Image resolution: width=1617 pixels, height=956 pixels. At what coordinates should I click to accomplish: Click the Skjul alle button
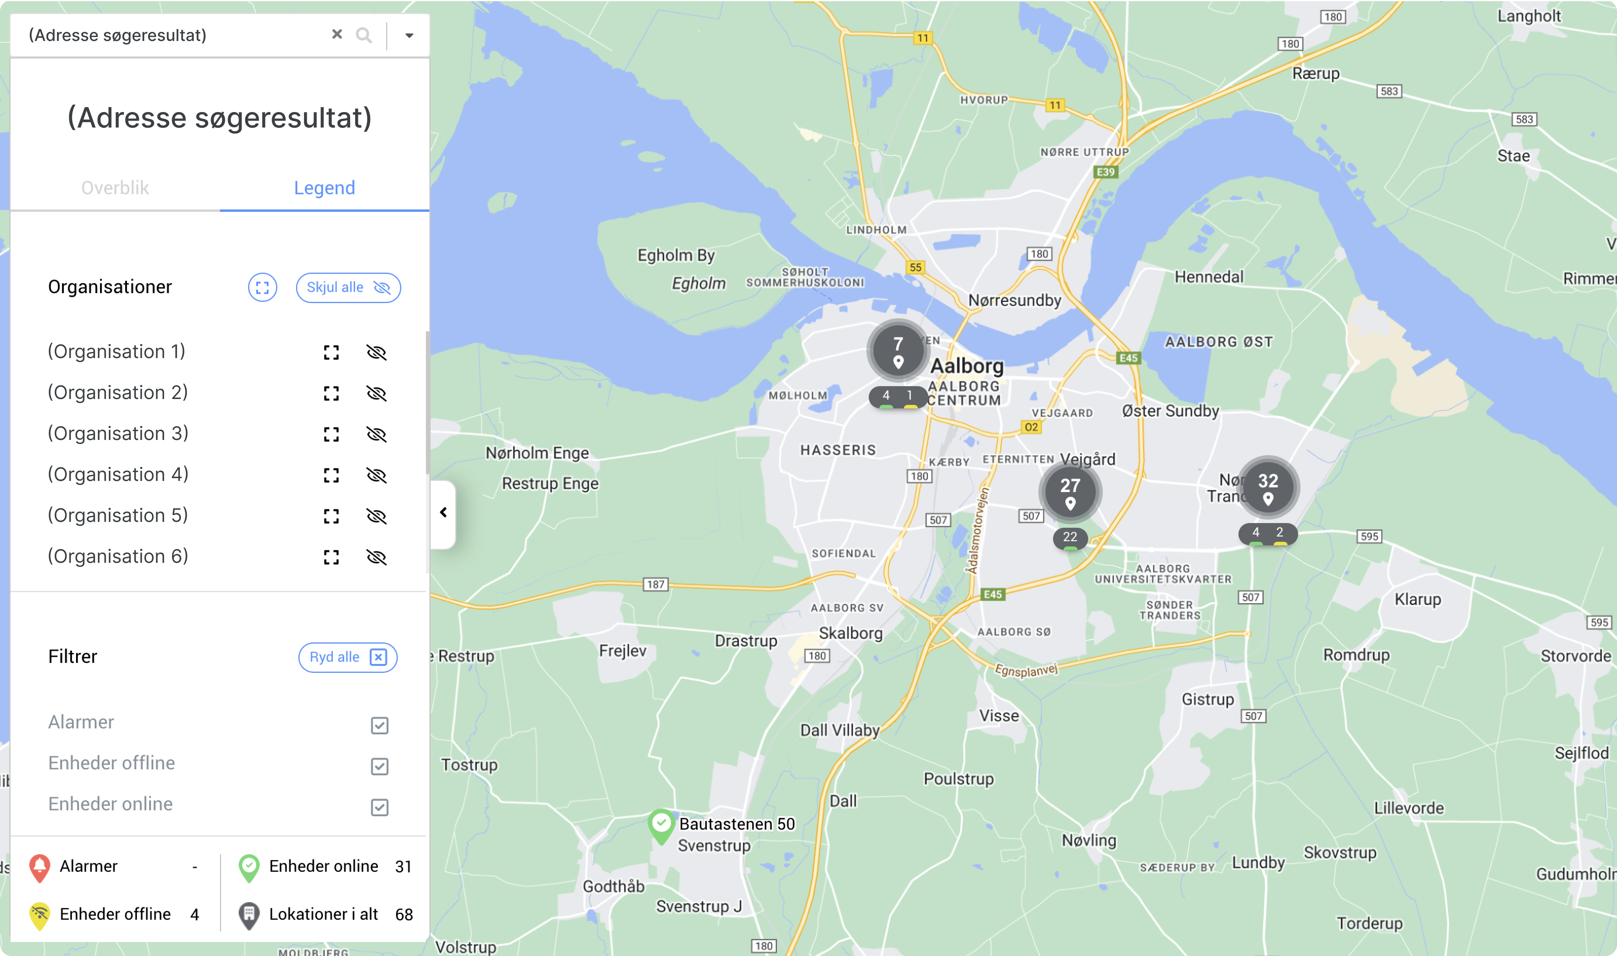[x=348, y=287]
